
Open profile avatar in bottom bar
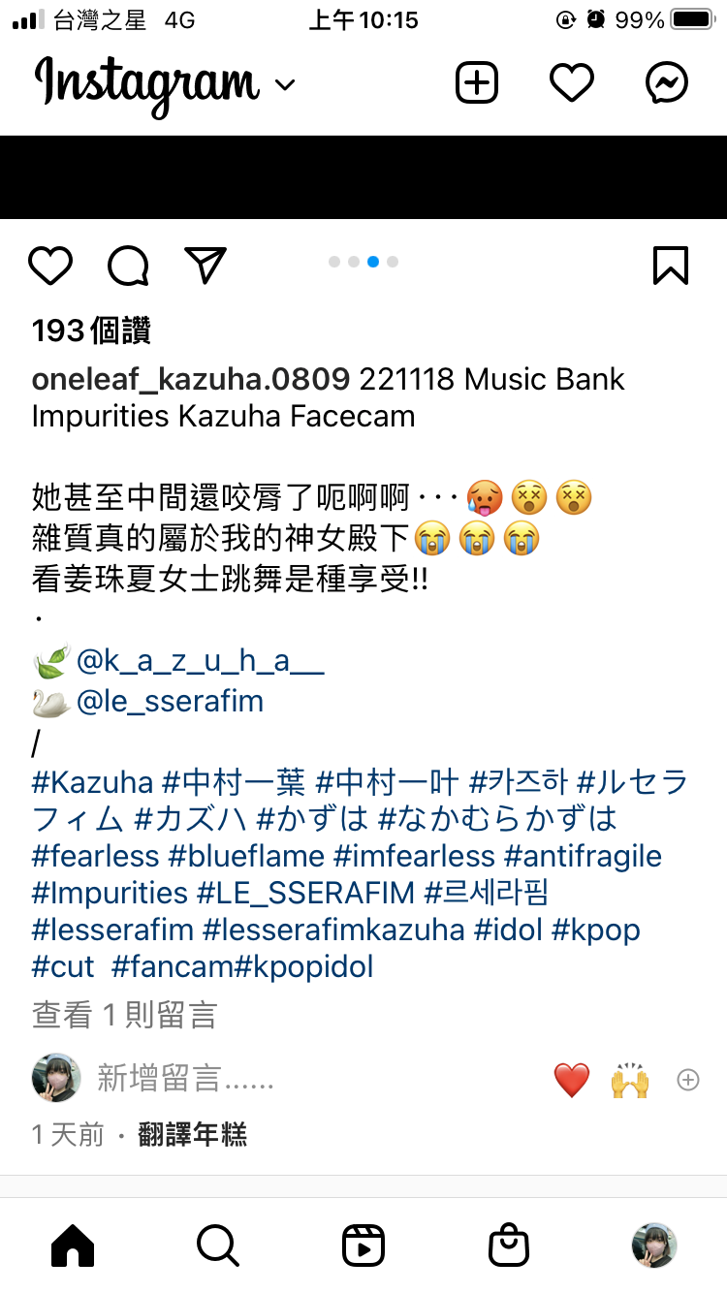(654, 1246)
